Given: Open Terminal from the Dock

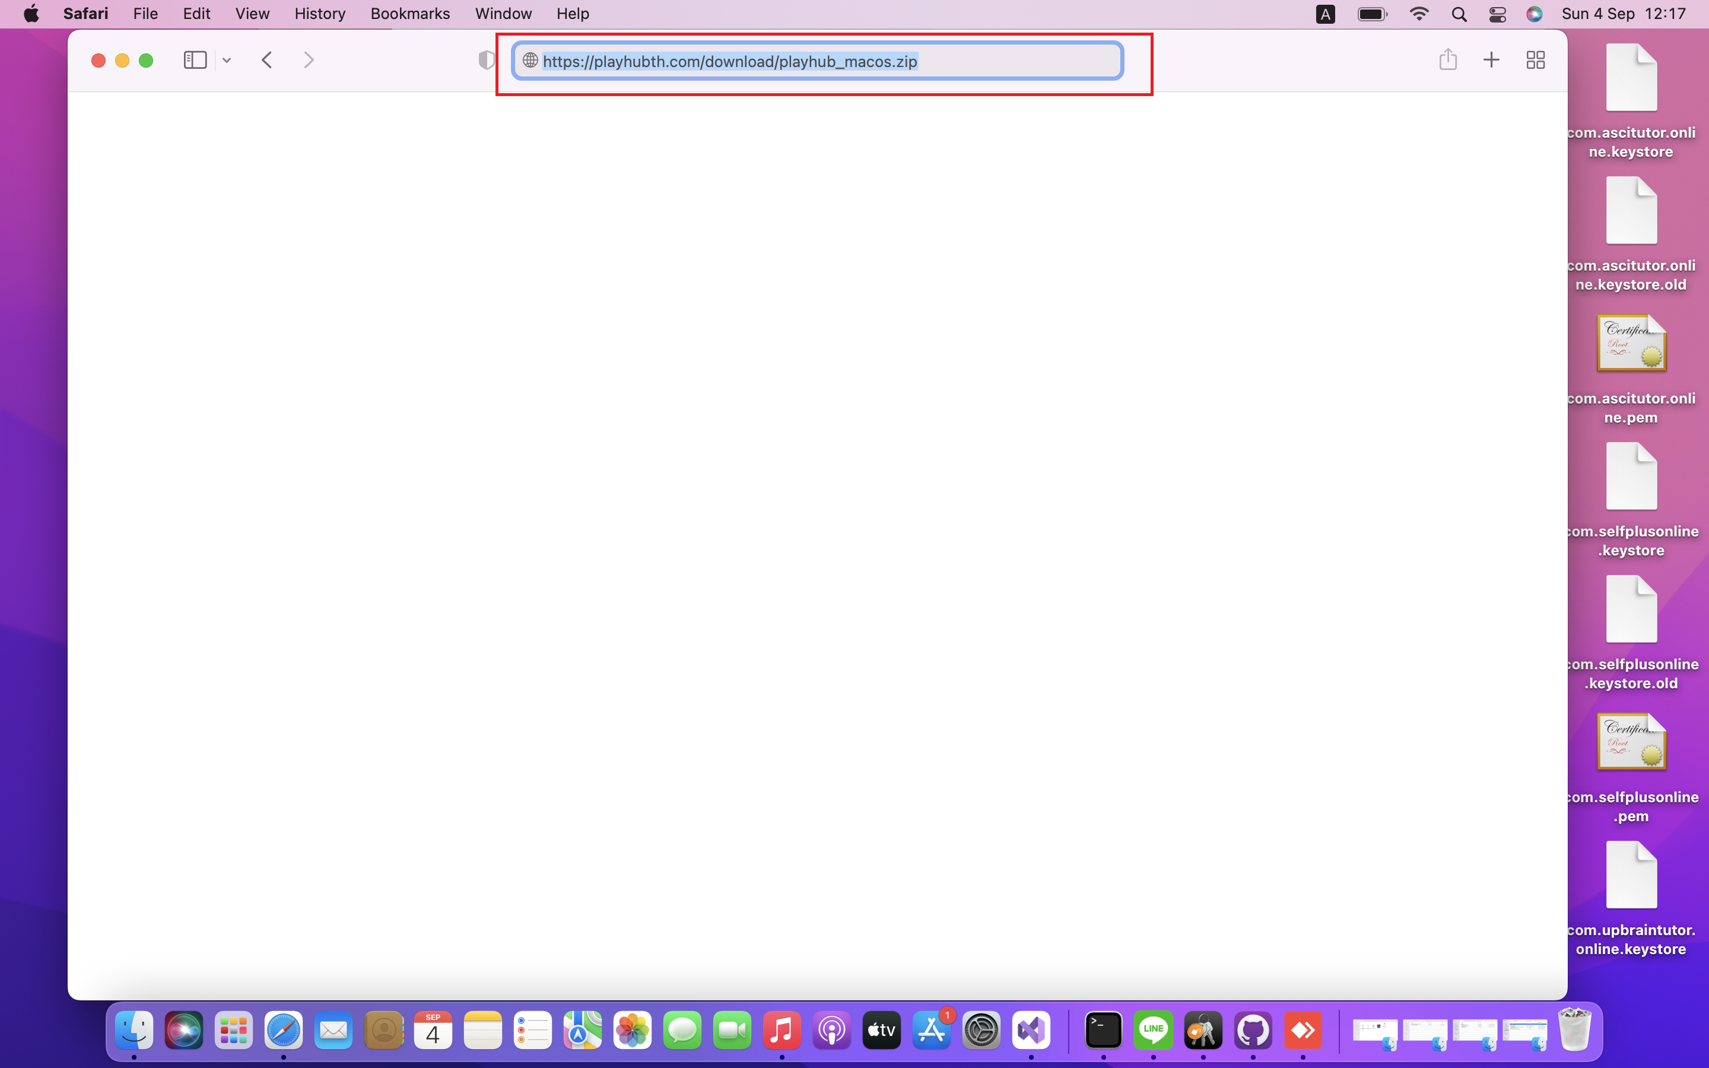Looking at the screenshot, I should coord(1104,1030).
